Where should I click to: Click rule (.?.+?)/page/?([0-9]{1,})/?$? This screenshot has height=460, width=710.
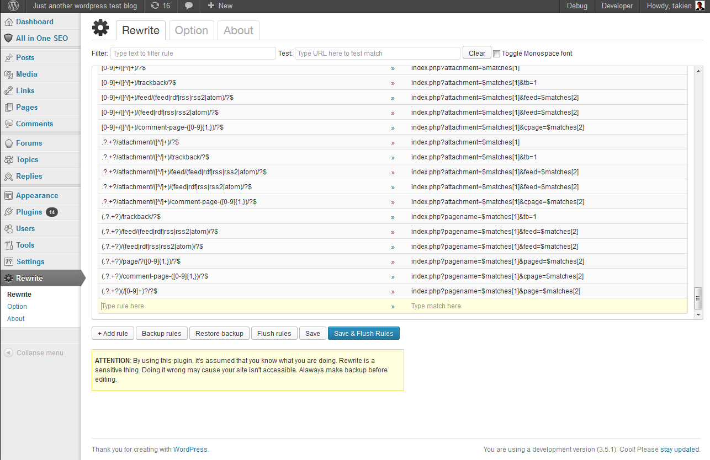click(141, 261)
